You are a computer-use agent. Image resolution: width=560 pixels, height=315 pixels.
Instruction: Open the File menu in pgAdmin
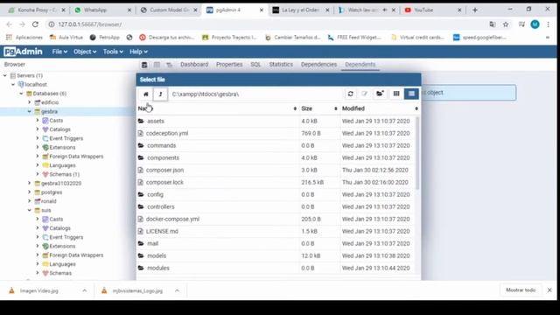click(59, 52)
